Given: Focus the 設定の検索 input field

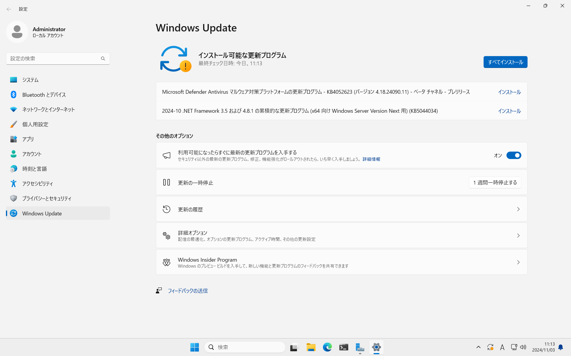Looking at the screenshot, I should pyautogui.click(x=54, y=59).
